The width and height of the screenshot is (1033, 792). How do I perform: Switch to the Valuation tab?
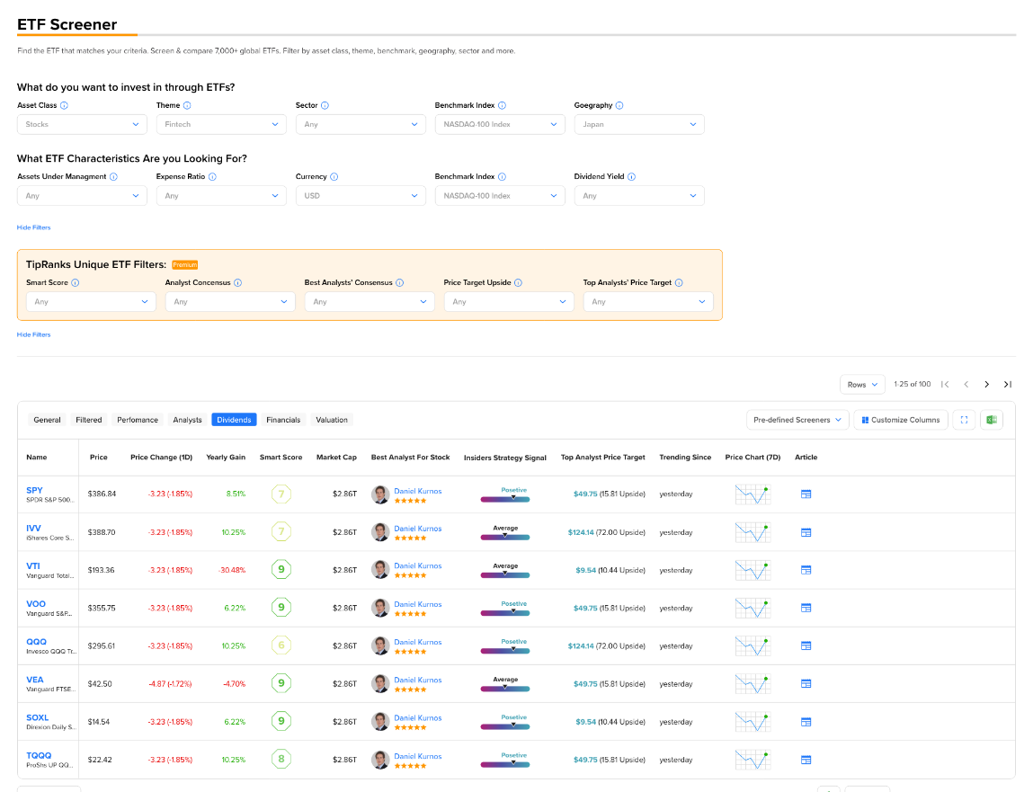tap(332, 420)
